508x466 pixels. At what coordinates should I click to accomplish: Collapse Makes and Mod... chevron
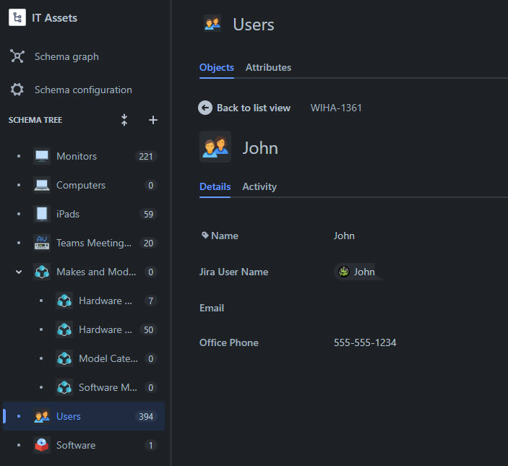click(19, 272)
